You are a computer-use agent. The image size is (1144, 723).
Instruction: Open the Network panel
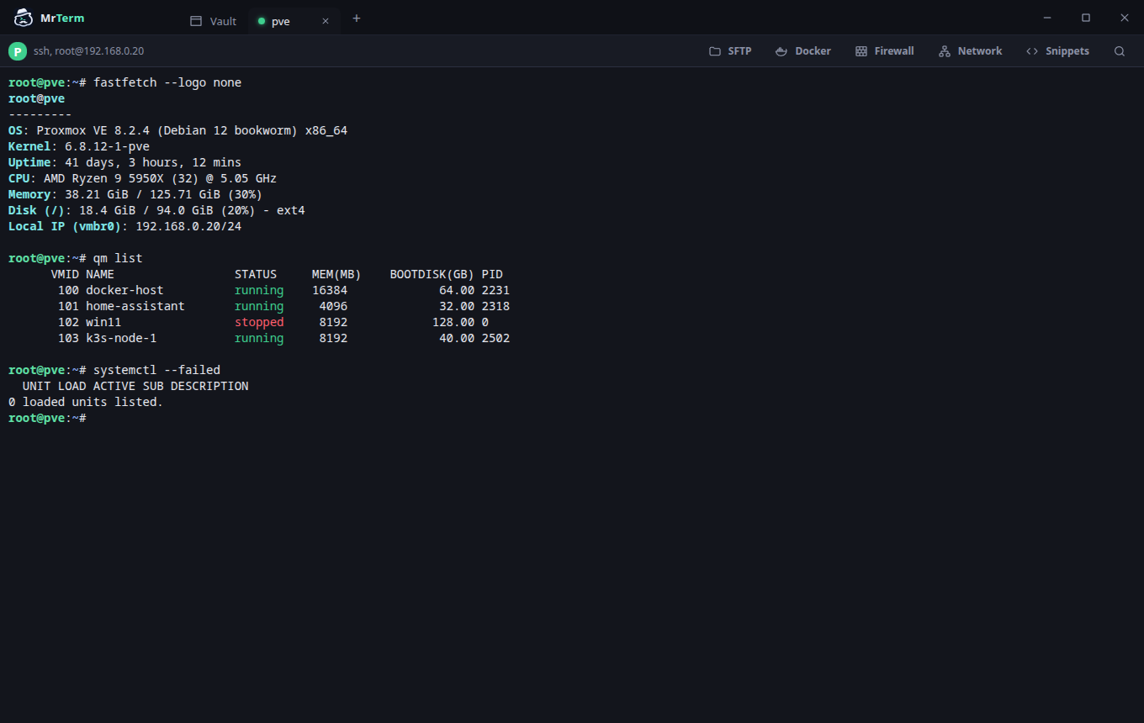(x=970, y=51)
